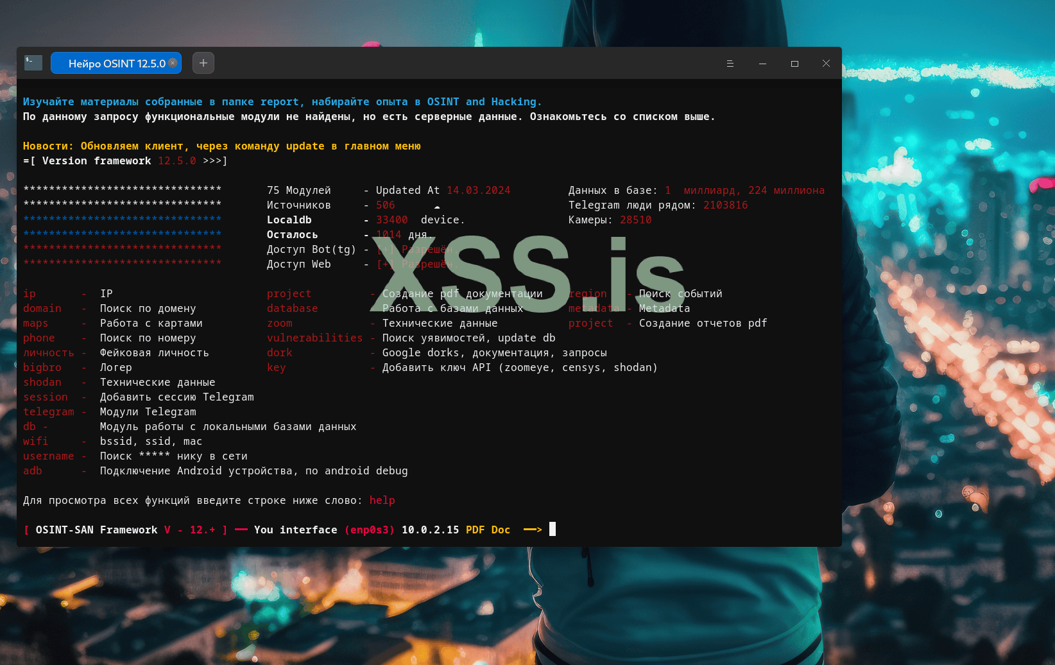Click the terminal icon in the title bar
The image size is (1055, 665).
(x=33, y=62)
